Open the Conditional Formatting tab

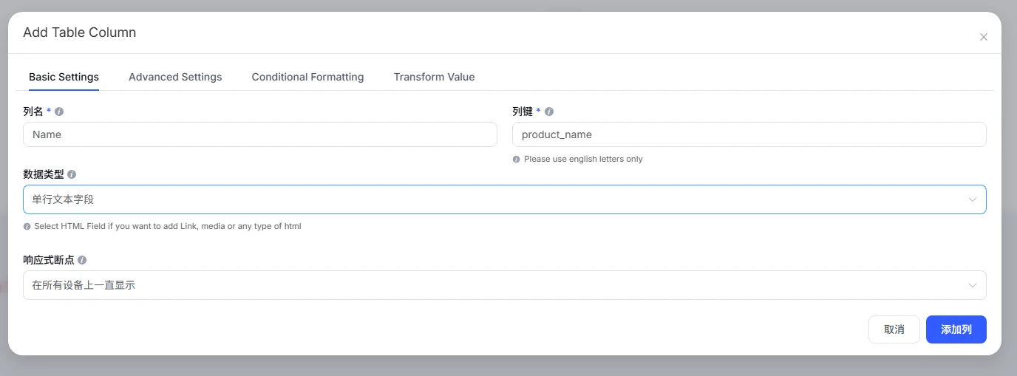point(307,77)
